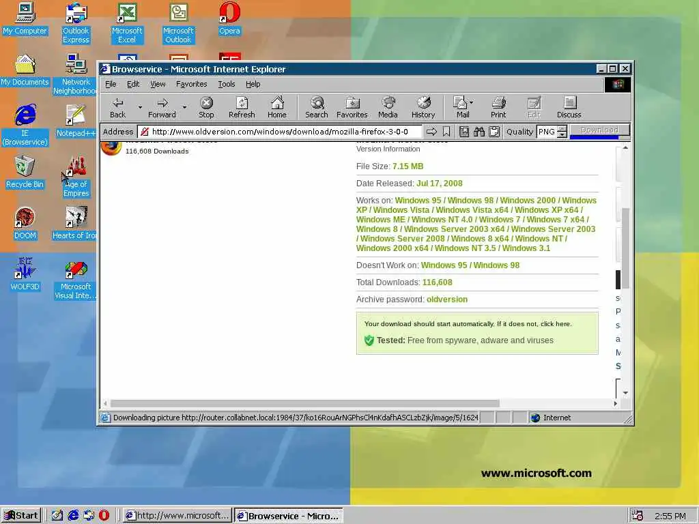The width and height of the screenshot is (699, 524).
Task: Click the Go arrow beside address bar
Action: pos(431,132)
